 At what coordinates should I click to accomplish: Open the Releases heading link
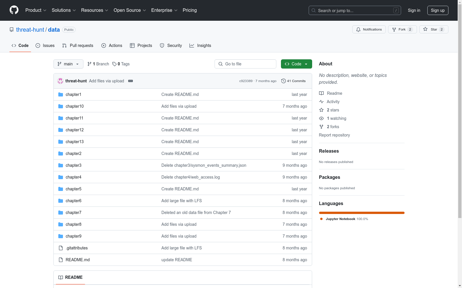point(329,151)
